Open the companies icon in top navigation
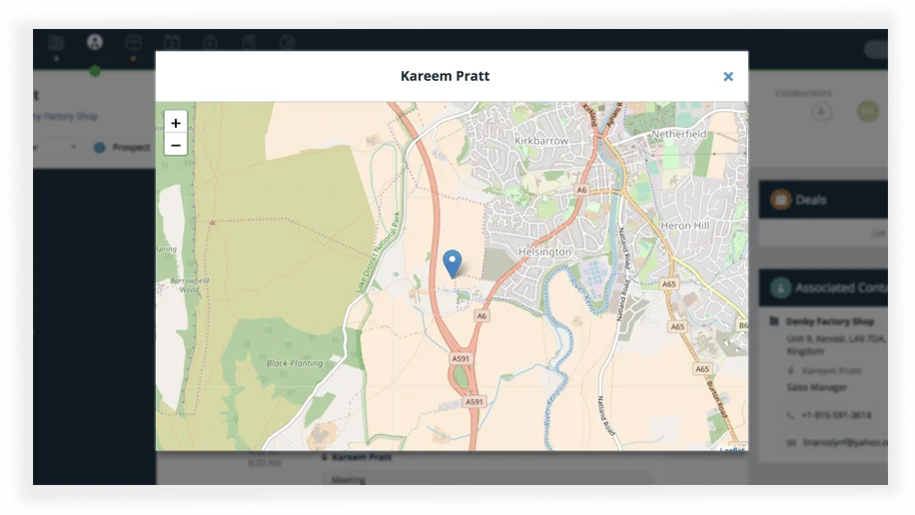915x515 pixels. pyautogui.click(x=56, y=42)
